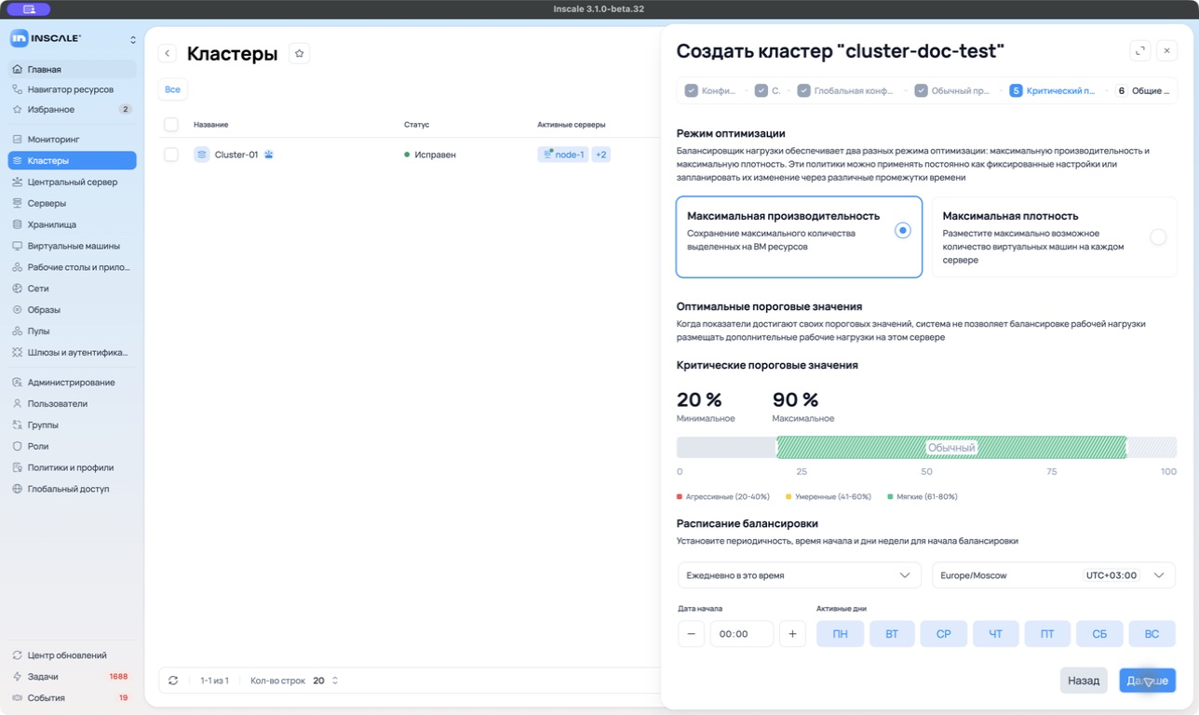The image size is (1199, 715).
Task: Click the back arrow beside Кластеры title
Action: click(x=168, y=54)
